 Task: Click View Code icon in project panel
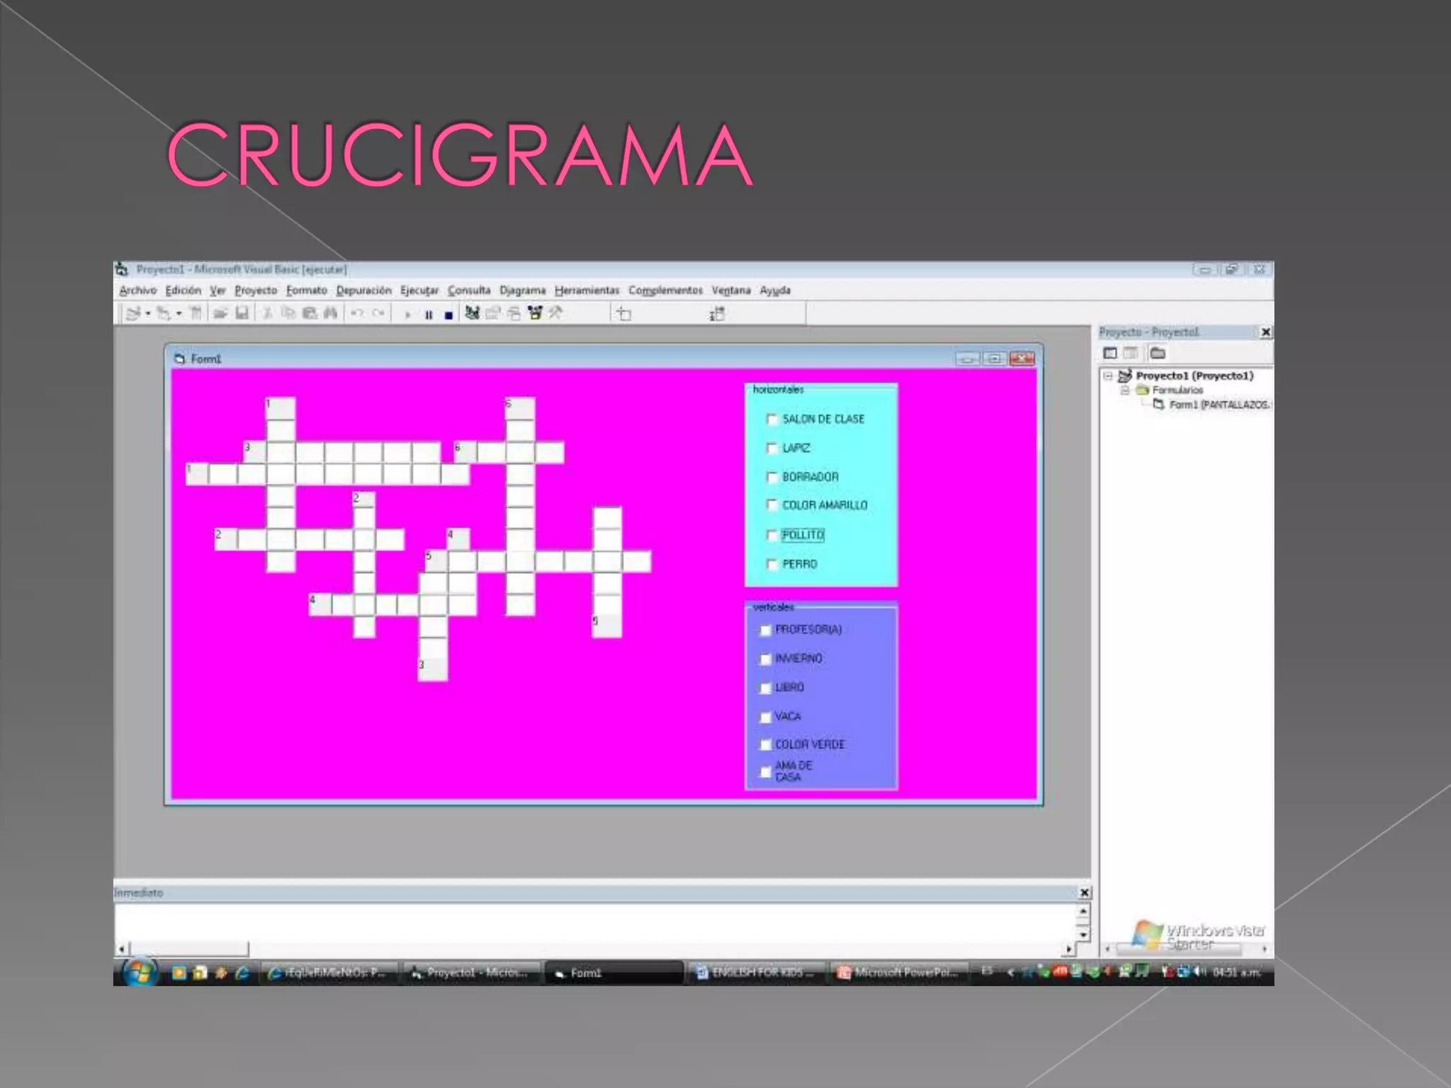click(1110, 353)
